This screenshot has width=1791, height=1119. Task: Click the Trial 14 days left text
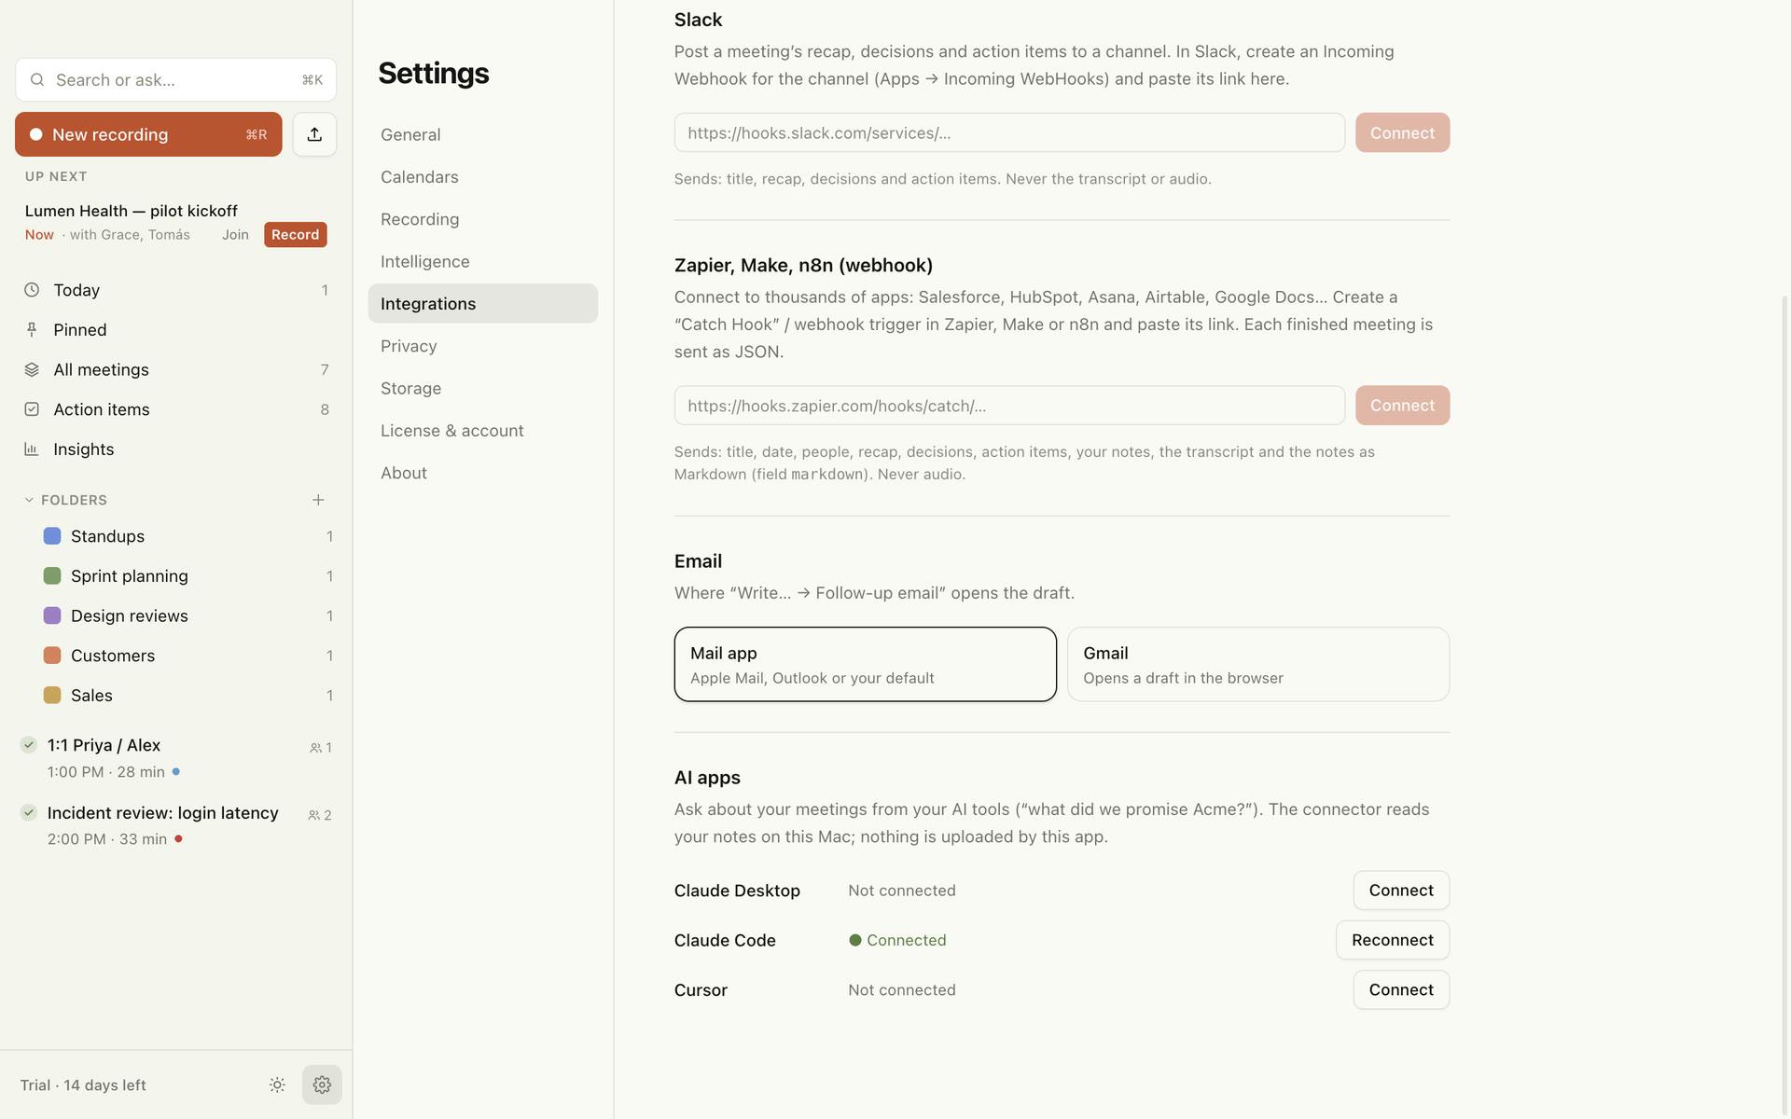tap(83, 1085)
